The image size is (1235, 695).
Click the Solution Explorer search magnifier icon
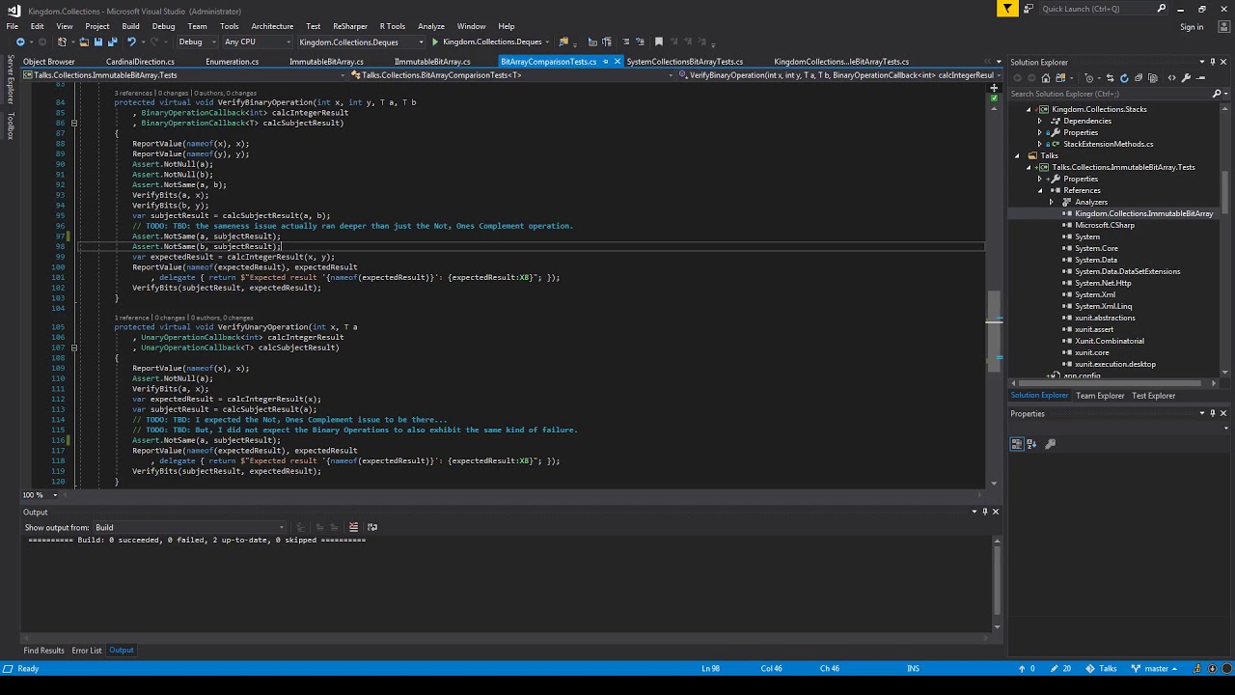pyautogui.click(x=1217, y=94)
